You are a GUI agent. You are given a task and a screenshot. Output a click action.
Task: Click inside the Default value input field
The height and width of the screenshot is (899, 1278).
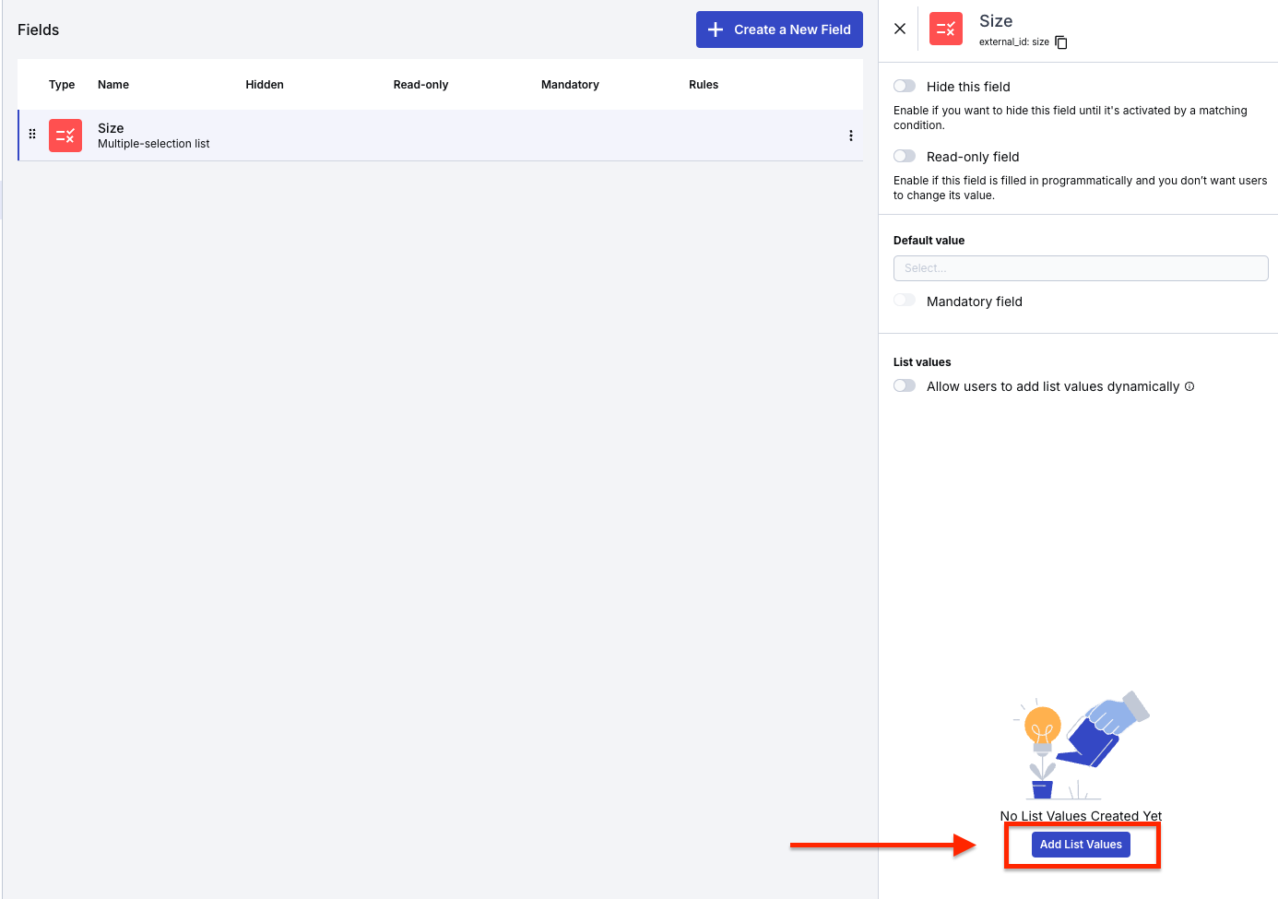1080,268
